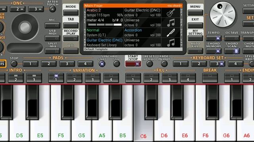The width and height of the screenshot is (254, 142).
Task: Click the BREAK button
Action: pos(210,78)
